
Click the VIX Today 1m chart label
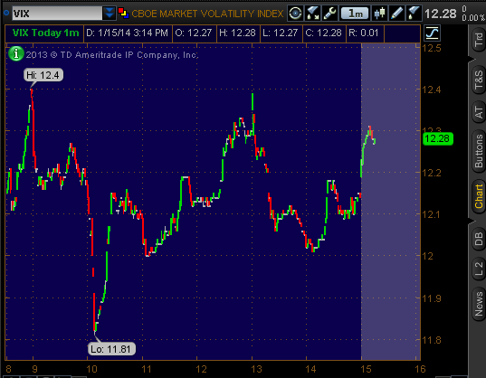pos(45,33)
